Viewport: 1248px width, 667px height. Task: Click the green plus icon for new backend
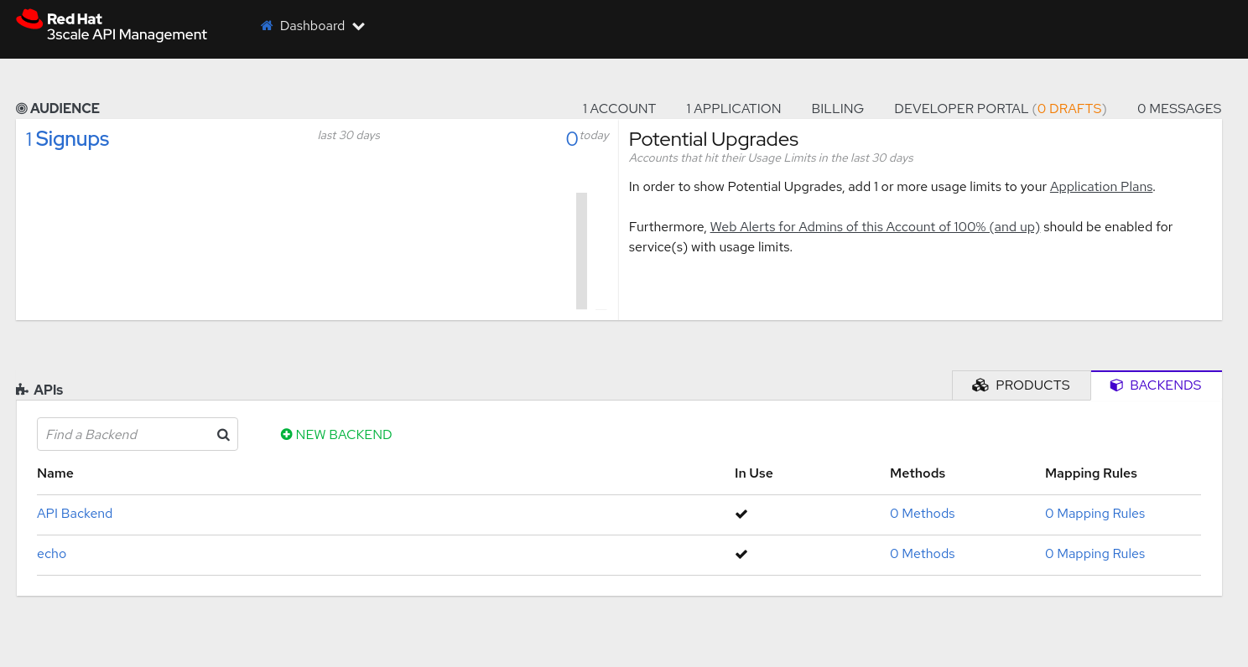point(286,434)
